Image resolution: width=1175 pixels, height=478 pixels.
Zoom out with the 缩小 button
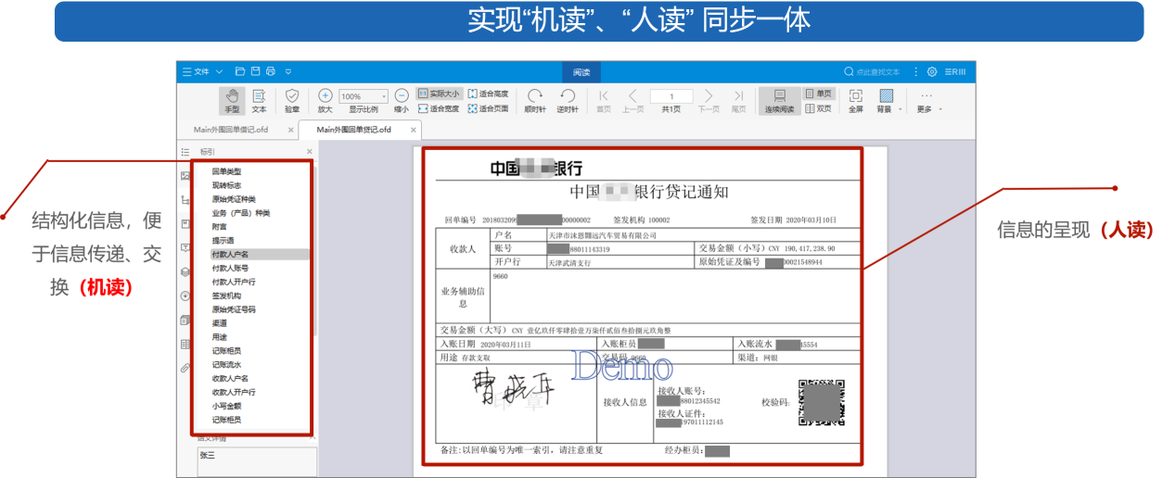tap(401, 101)
